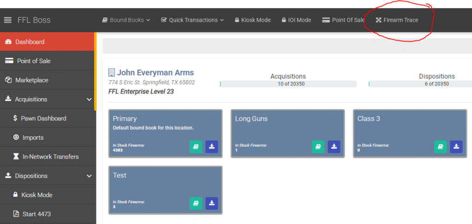472x224 pixels.
Task: Select Firearm Trace in the top navigation
Action: (x=397, y=20)
